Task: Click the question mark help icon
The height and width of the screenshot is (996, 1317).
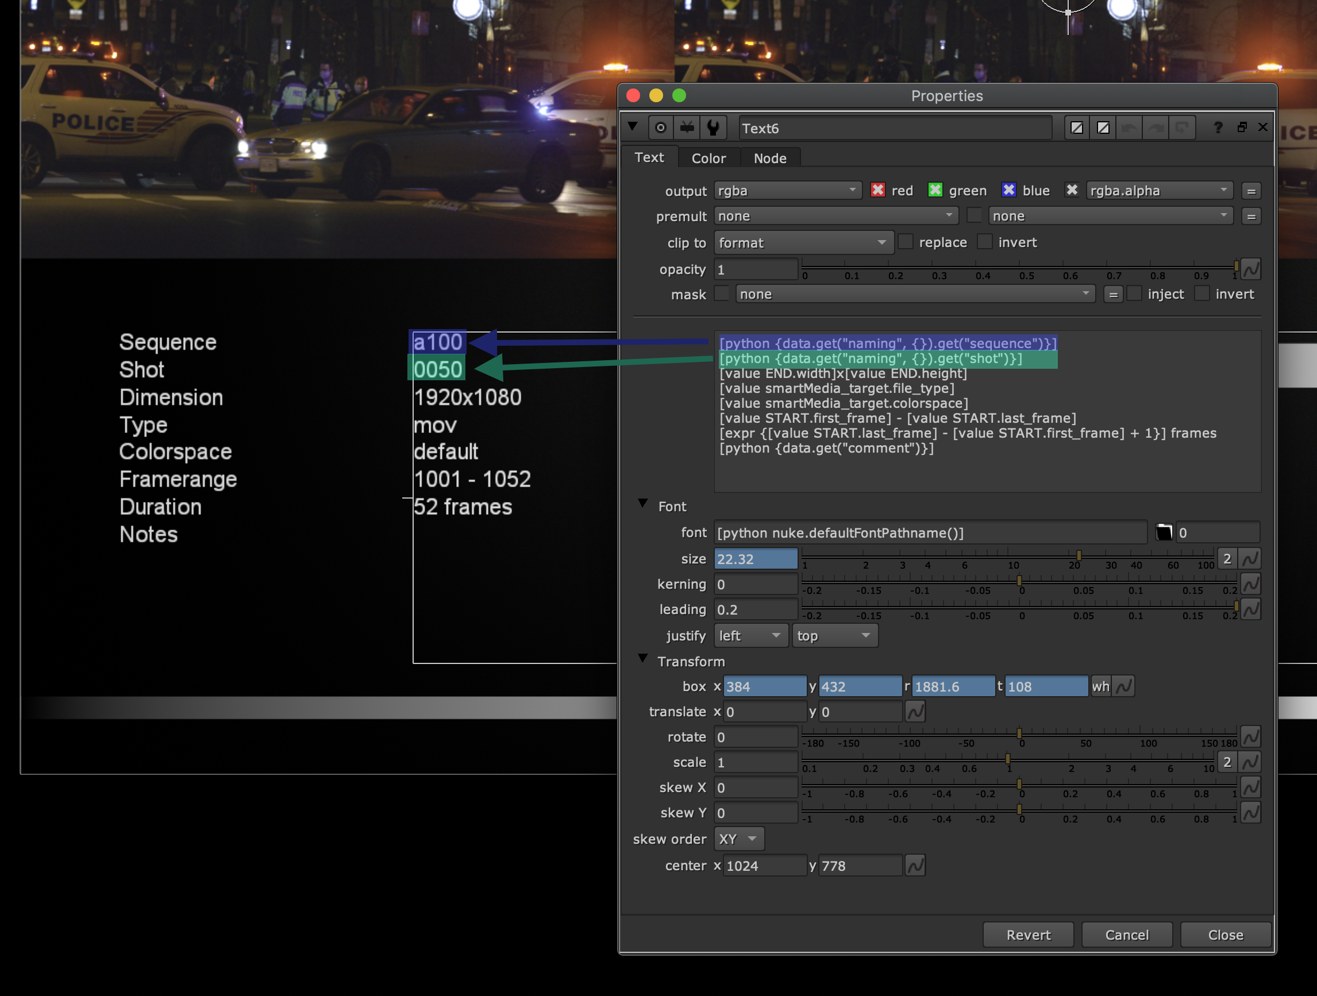Action: click(1218, 128)
